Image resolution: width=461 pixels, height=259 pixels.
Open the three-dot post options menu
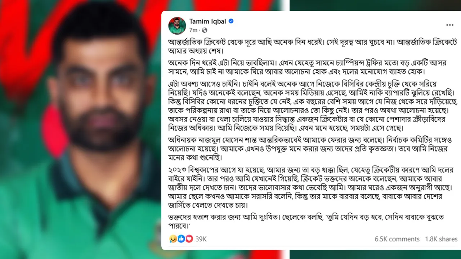coord(450,25)
